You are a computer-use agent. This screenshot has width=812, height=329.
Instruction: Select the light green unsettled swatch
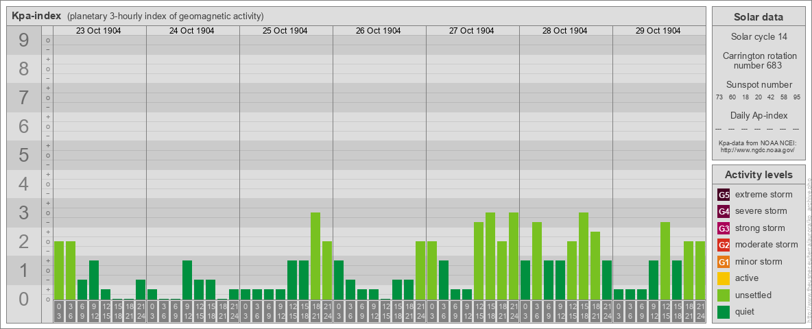724,295
